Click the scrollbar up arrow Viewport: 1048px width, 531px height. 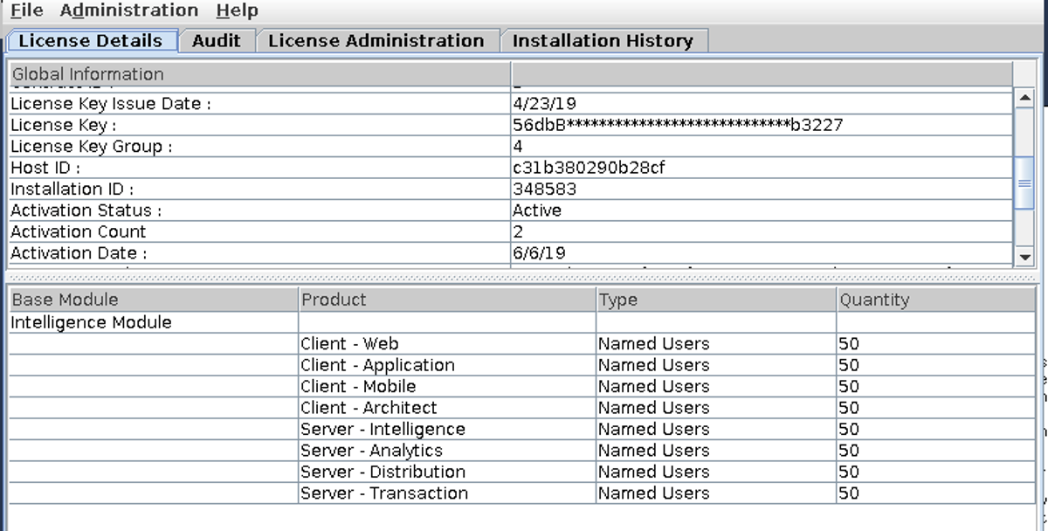click(x=1027, y=98)
